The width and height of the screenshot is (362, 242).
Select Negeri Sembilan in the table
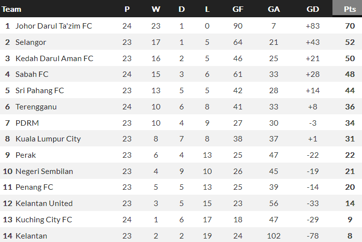click(x=44, y=171)
